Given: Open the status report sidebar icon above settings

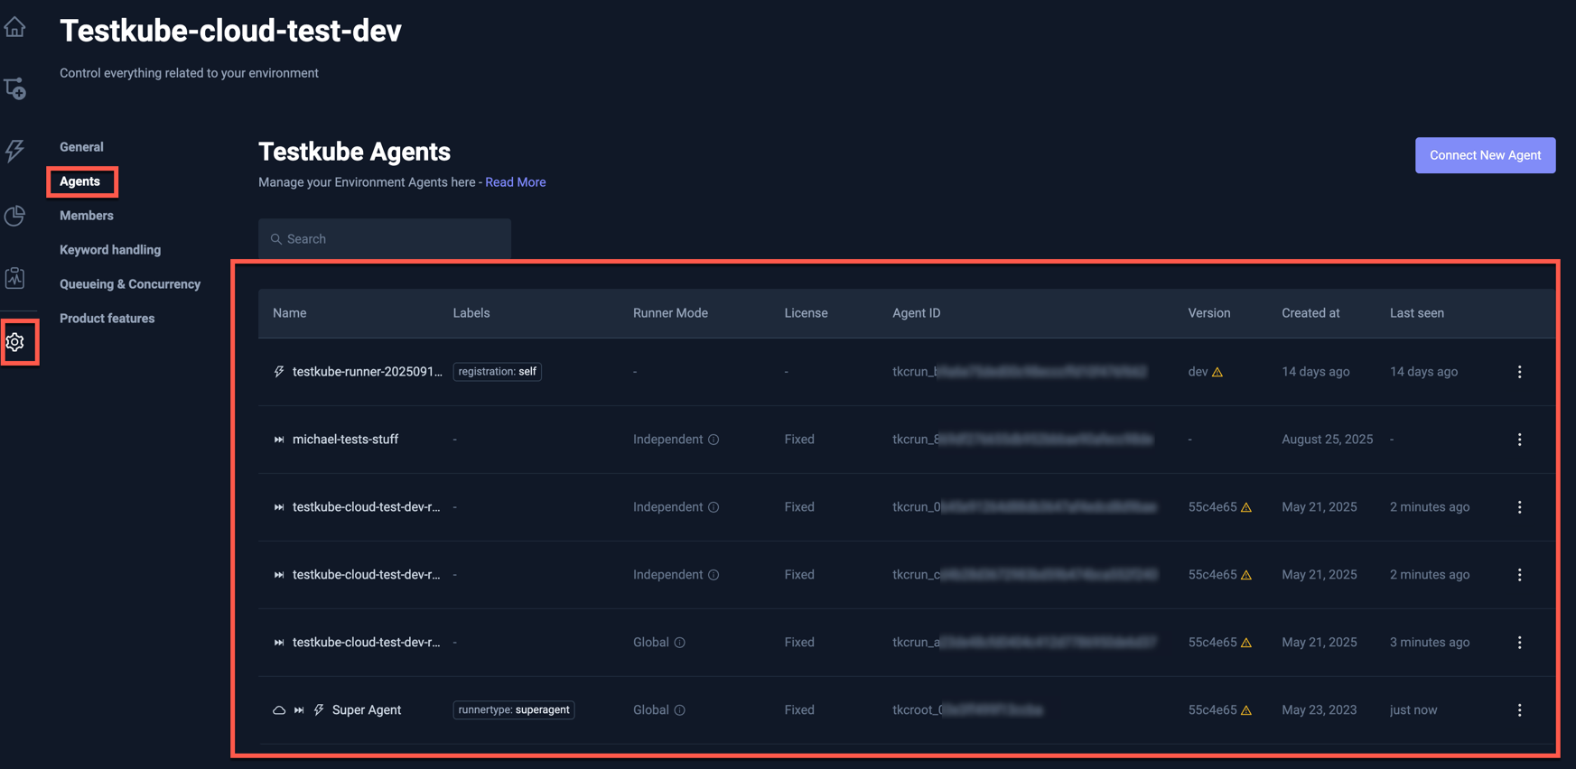Looking at the screenshot, I should click(x=15, y=278).
